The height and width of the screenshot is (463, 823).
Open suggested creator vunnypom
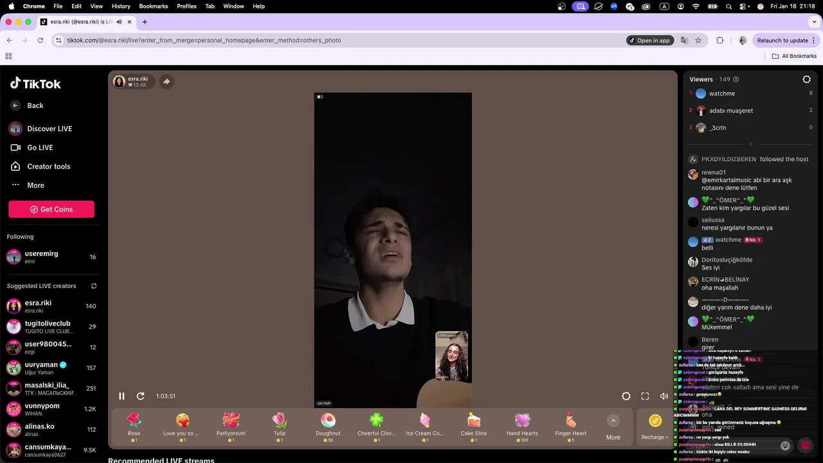(51, 409)
